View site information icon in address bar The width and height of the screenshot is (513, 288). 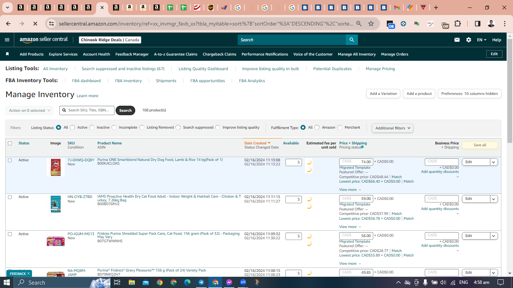51,24
